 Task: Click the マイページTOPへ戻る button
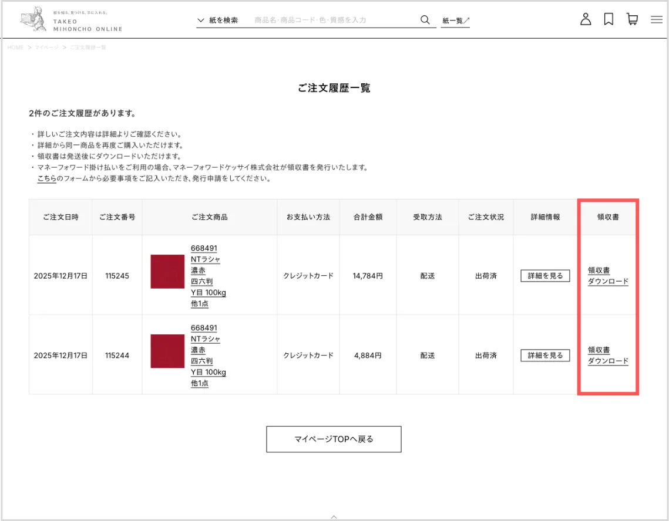tap(334, 439)
